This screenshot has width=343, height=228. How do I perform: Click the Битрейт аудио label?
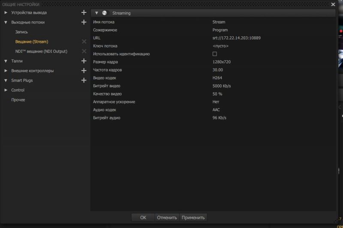coord(106,118)
